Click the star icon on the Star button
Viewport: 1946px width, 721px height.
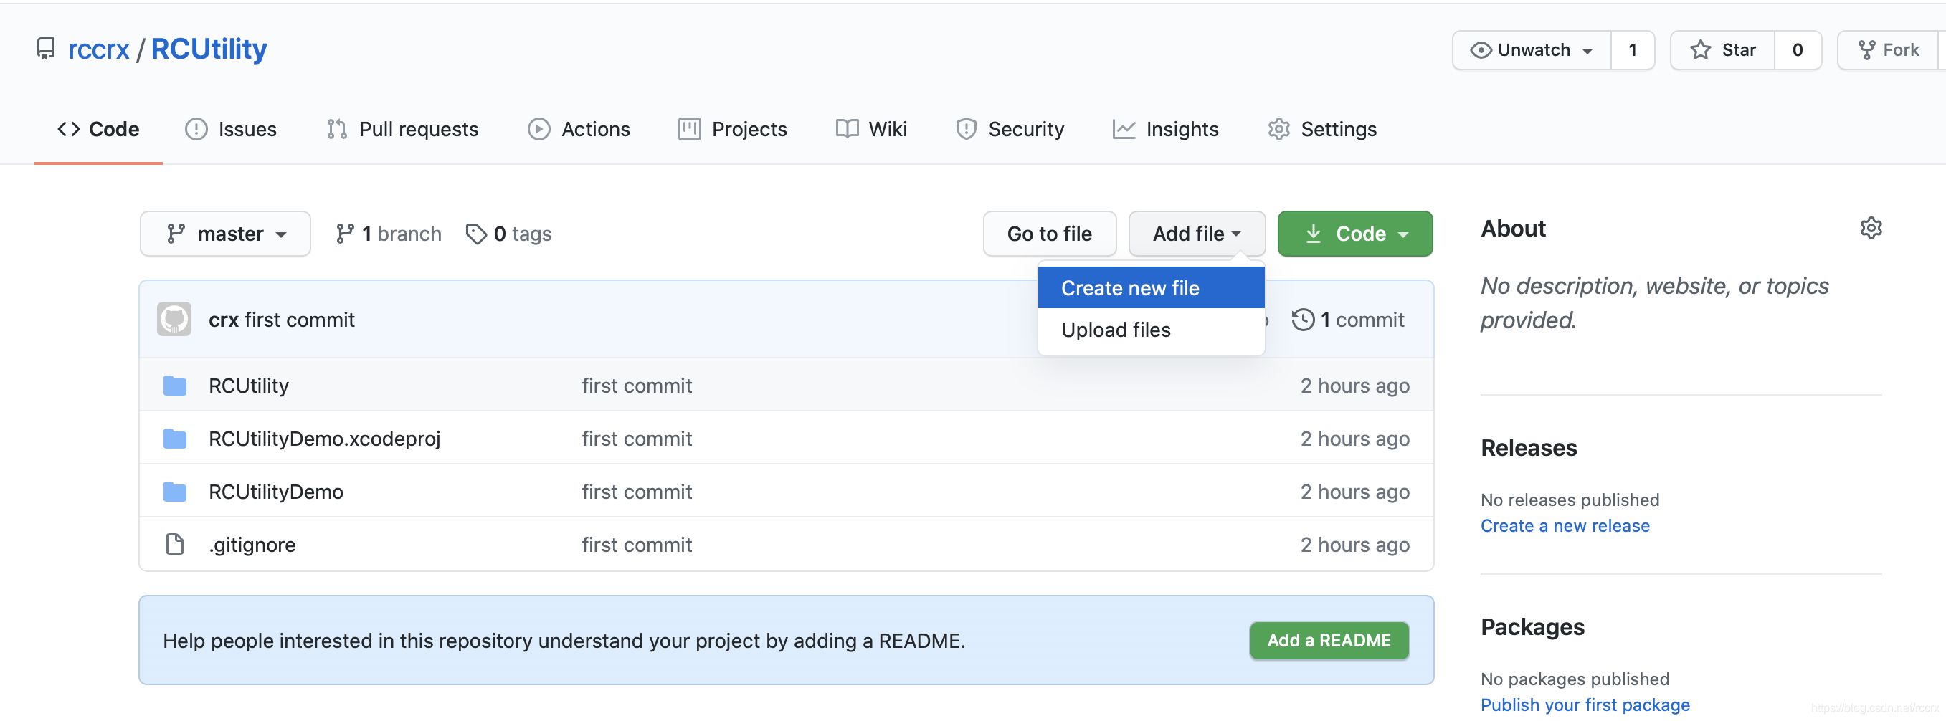coord(1700,50)
